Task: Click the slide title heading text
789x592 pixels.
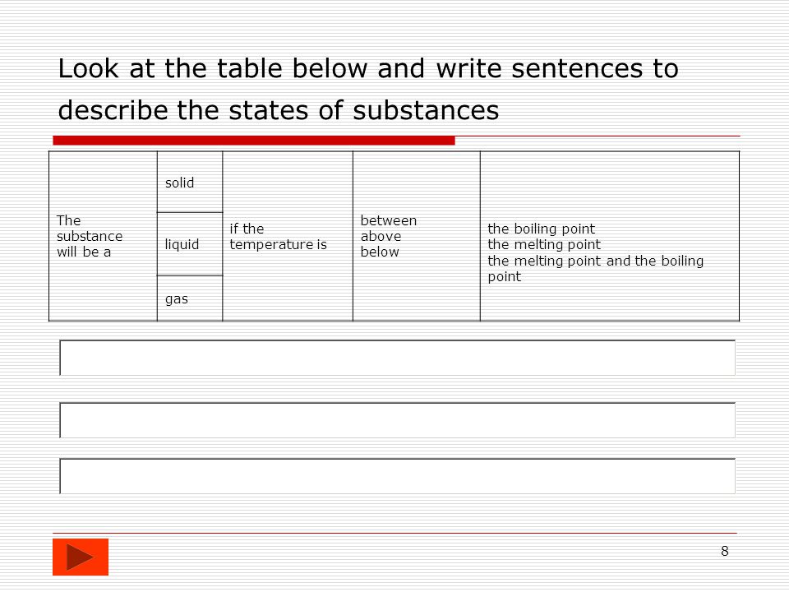Action: pos(368,89)
